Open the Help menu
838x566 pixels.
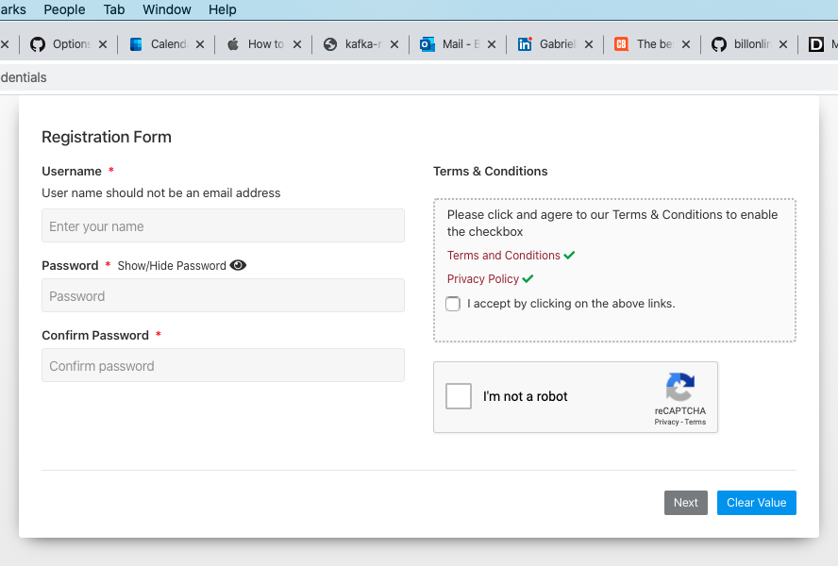pos(223,9)
